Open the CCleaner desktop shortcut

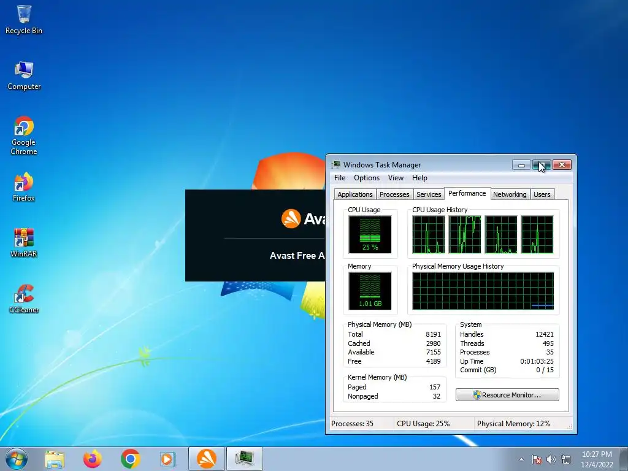[x=24, y=299]
